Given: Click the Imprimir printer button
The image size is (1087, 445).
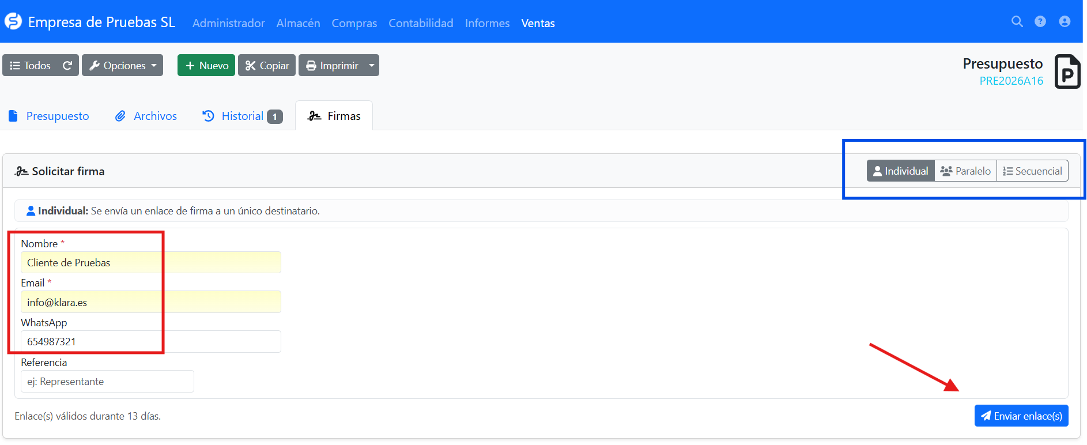Looking at the screenshot, I should [332, 66].
